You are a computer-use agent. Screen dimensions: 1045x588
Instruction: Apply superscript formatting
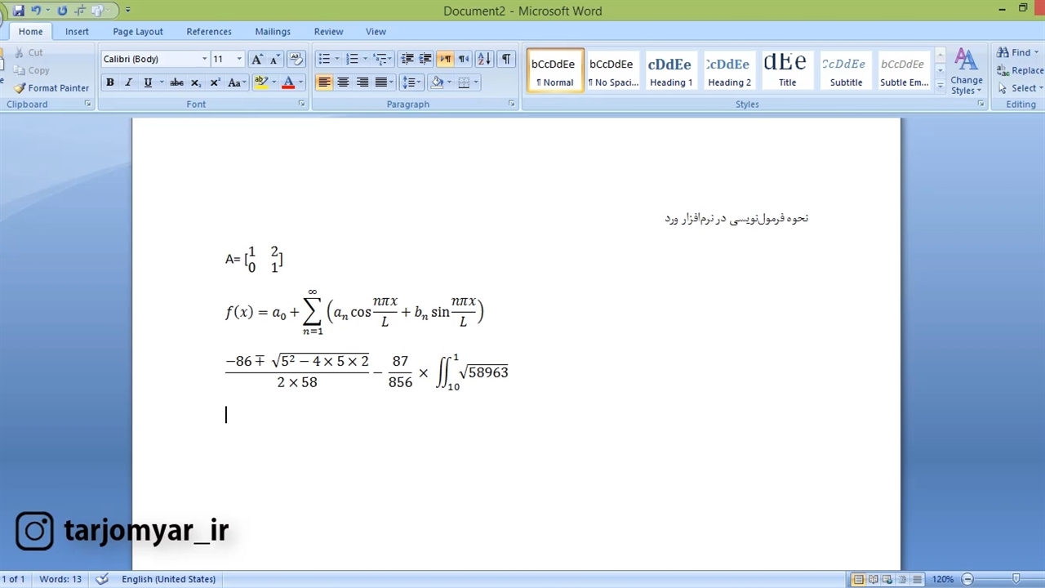(215, 82)
